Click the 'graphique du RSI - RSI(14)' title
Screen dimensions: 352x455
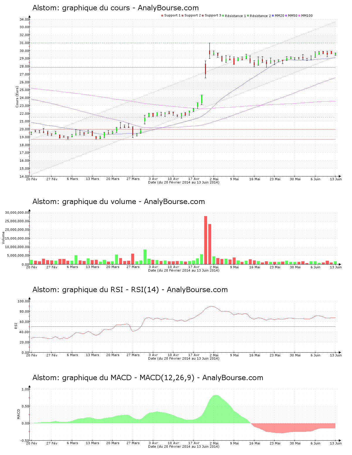pos(130,290)
